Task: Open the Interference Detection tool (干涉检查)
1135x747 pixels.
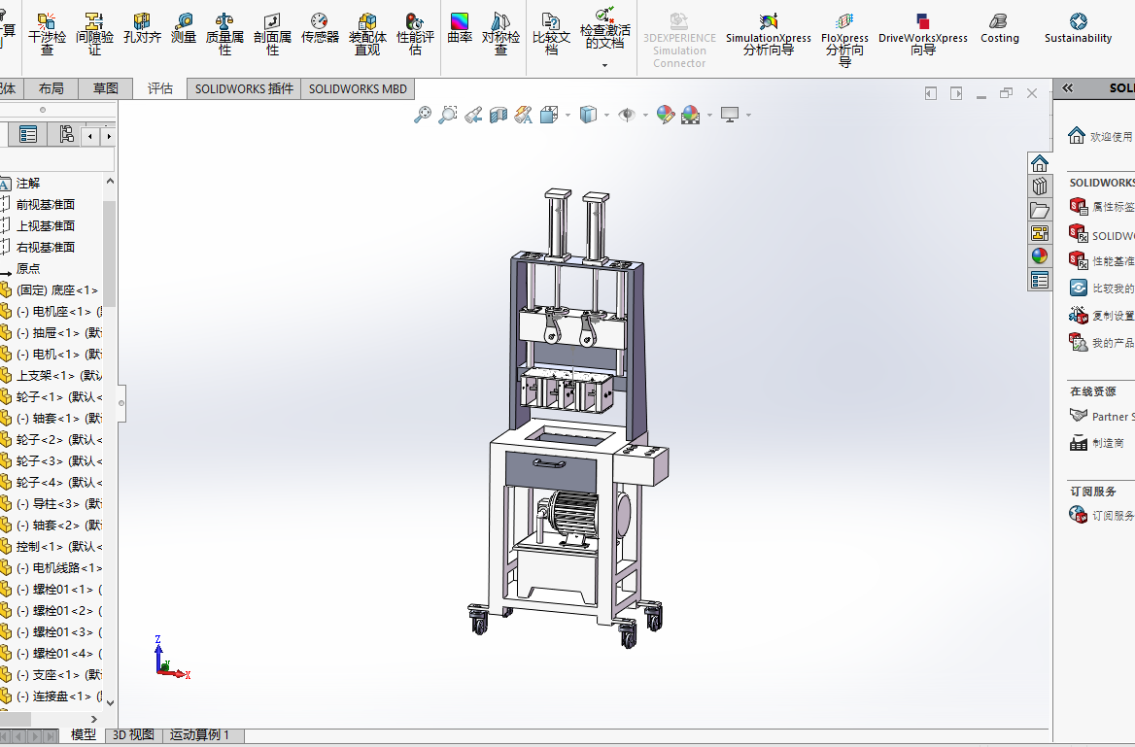Action: pyautogui.click(x=47, y=34)
